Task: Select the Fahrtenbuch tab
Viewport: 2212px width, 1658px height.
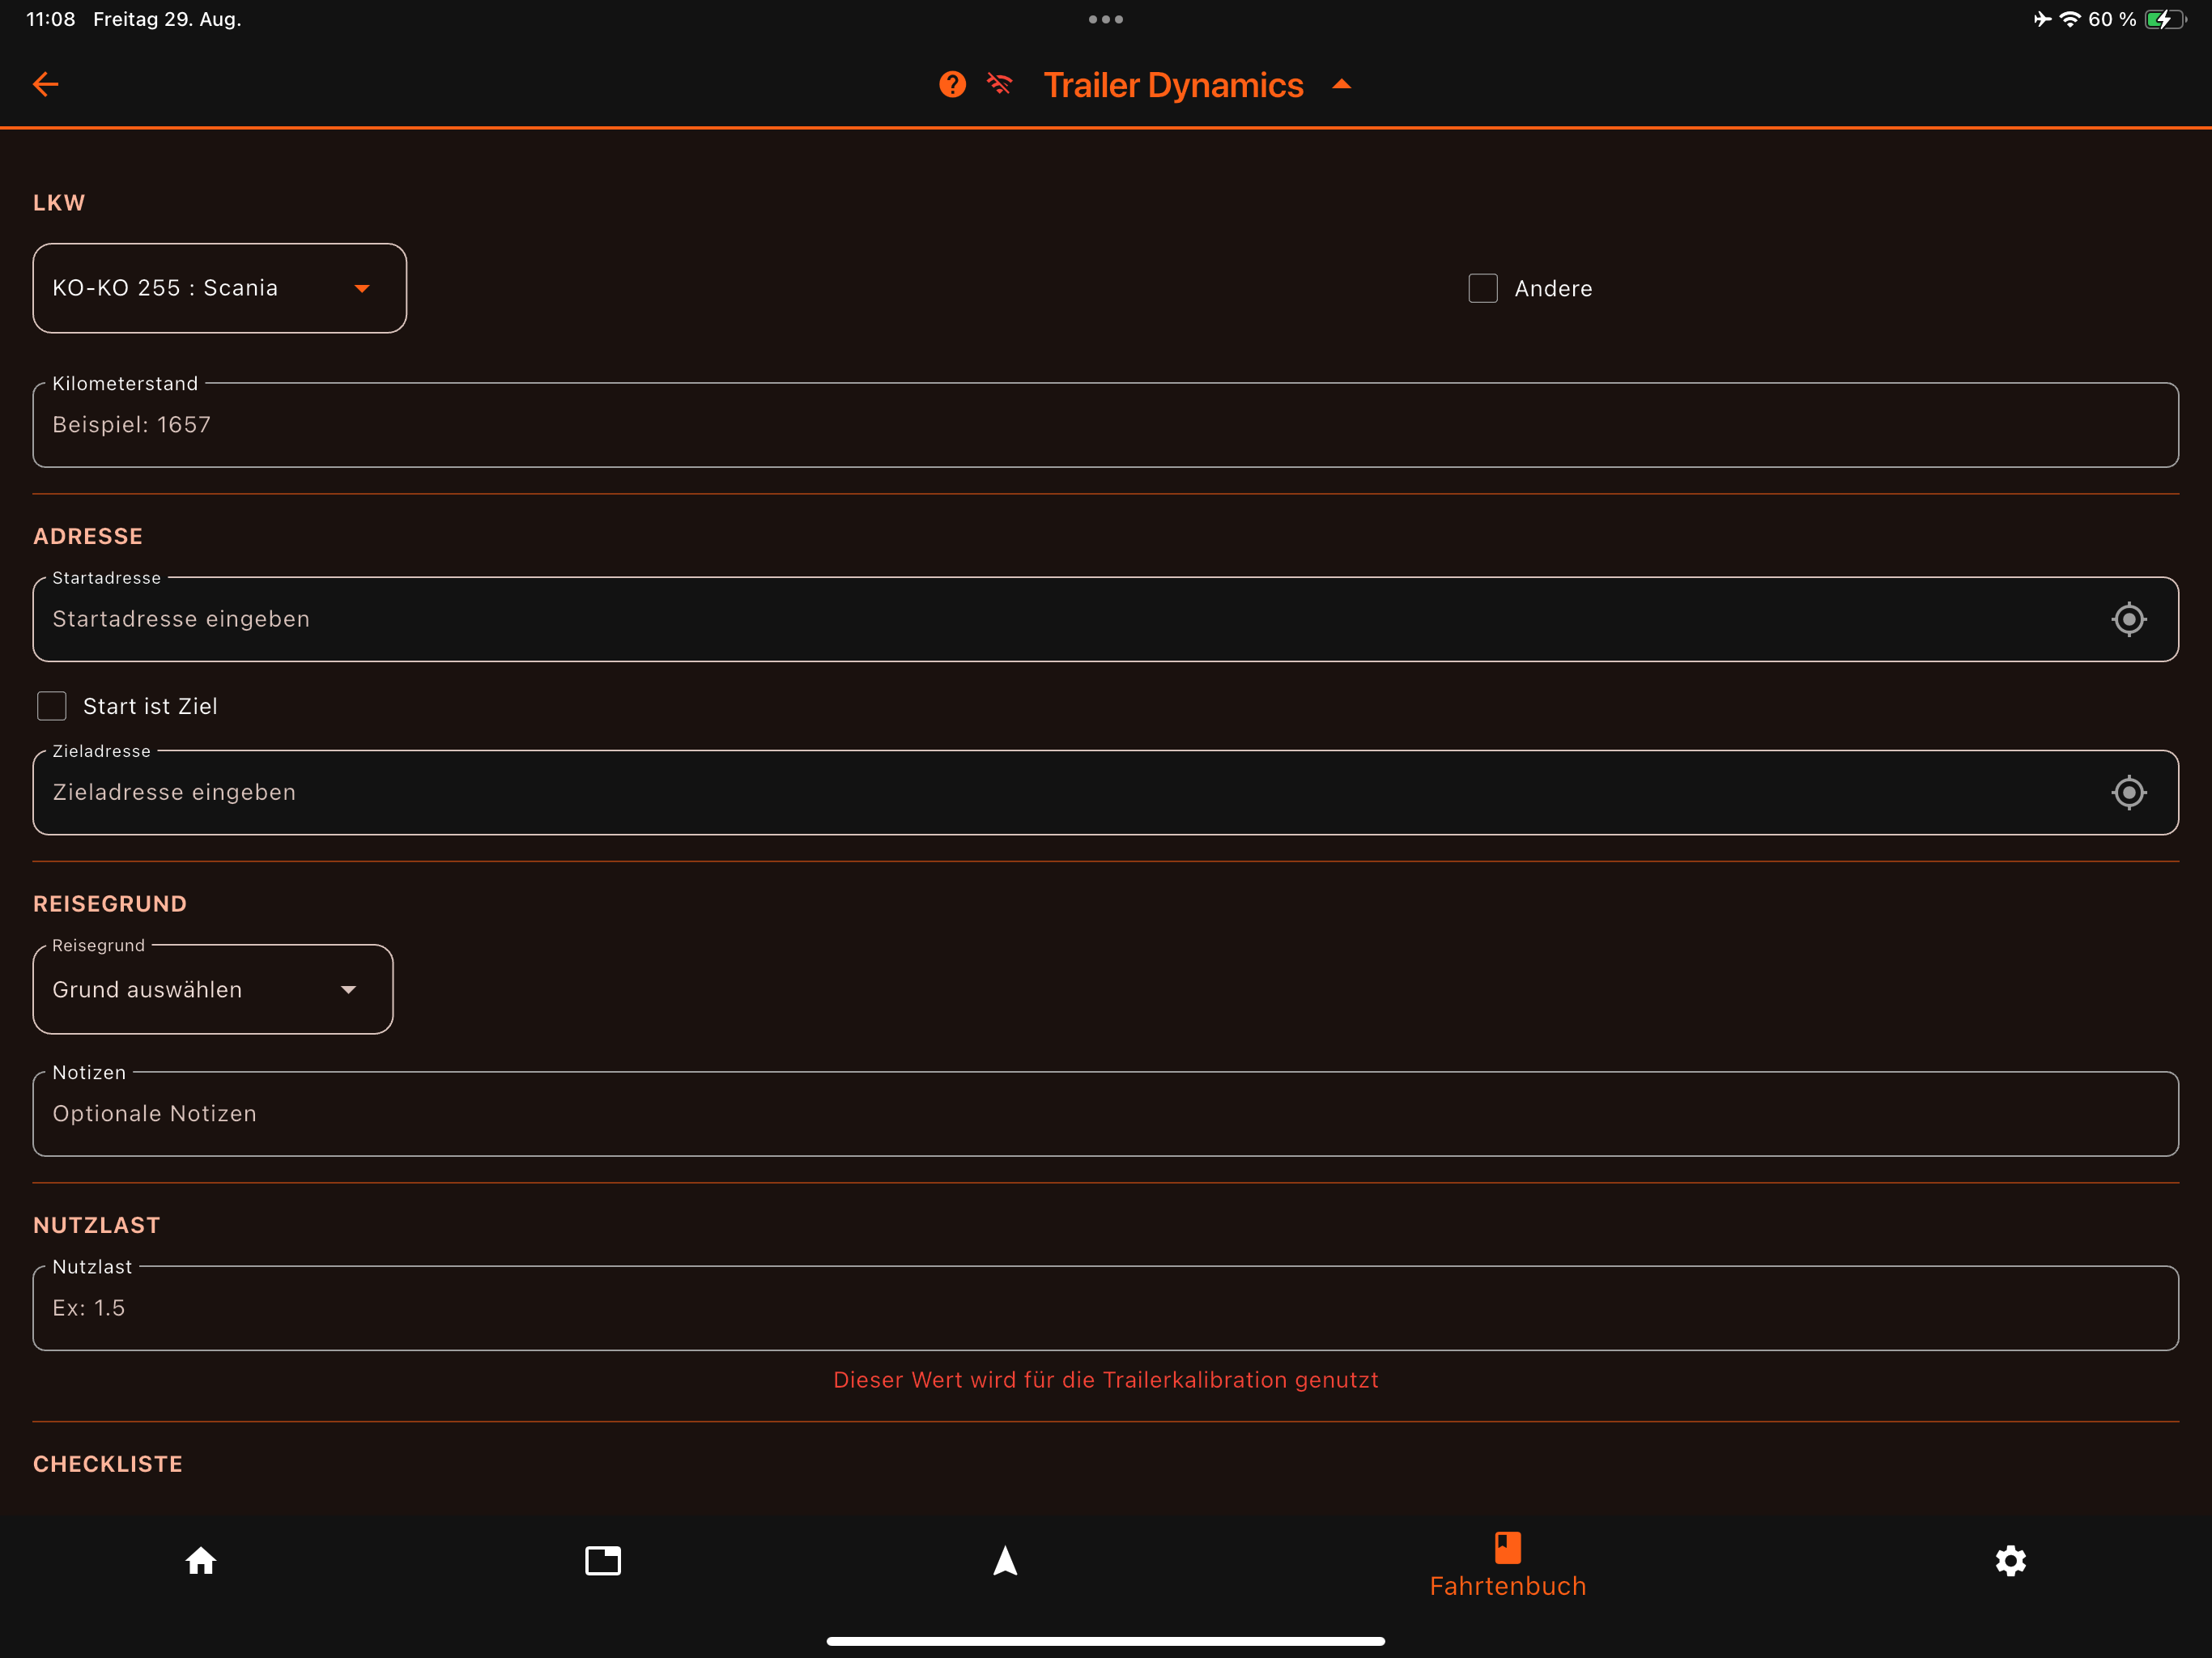Action: (x=1507, y=1565)
